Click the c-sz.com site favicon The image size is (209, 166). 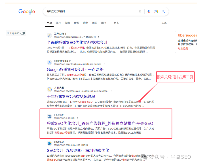(x=49, y=116)
